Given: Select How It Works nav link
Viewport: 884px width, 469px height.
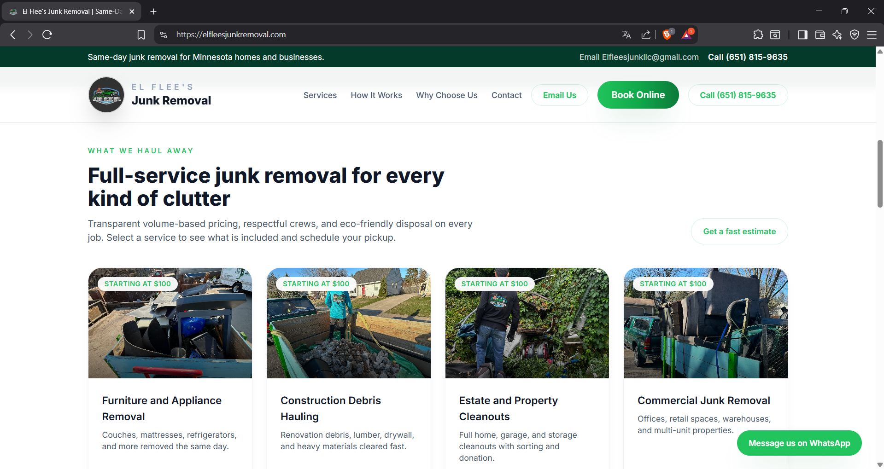Looking at the screenshot, I should coord(376,95).
